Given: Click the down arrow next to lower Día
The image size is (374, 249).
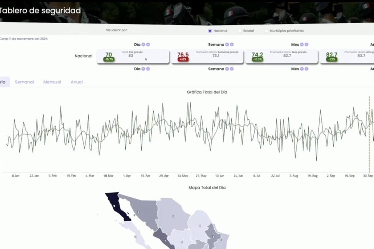Looking at the screenshot, I should pyautogui.click(x=148, y=69).
